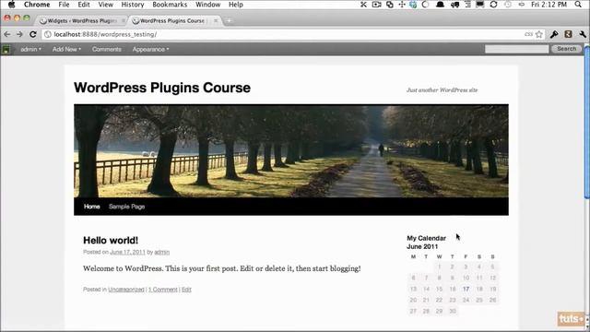Image resolution: width=590 pixels, height=332 pixels.
Task: Click calendar date 30
Action: 453,311
